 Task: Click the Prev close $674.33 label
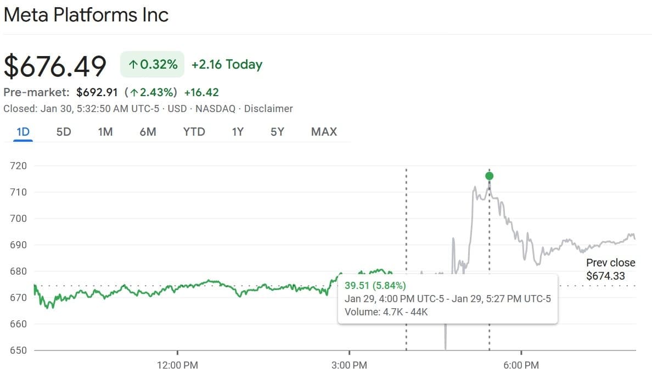tap(610, 269)
